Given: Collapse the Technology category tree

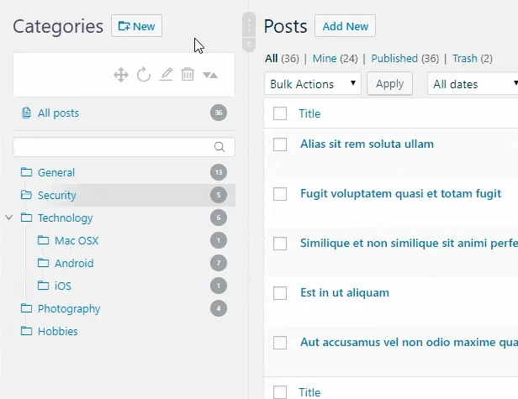Looking at the screenshot, I should coord(9,218).
